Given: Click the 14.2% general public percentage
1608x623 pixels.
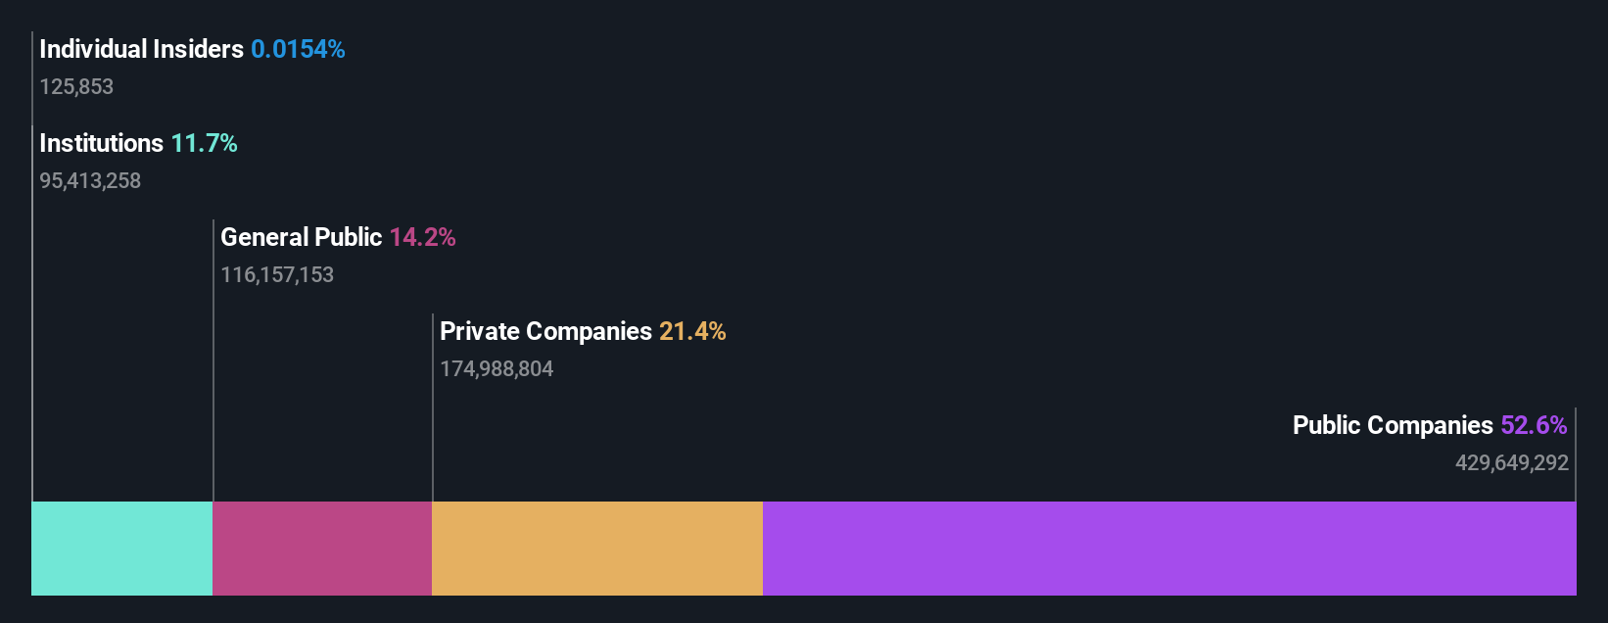Looking at the screenshot, I should click(x=422, y=237).
